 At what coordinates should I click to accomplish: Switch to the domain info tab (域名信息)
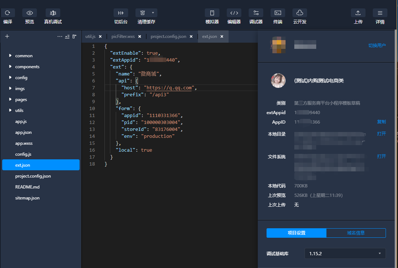pyautogui.click(x=356, y=233)
